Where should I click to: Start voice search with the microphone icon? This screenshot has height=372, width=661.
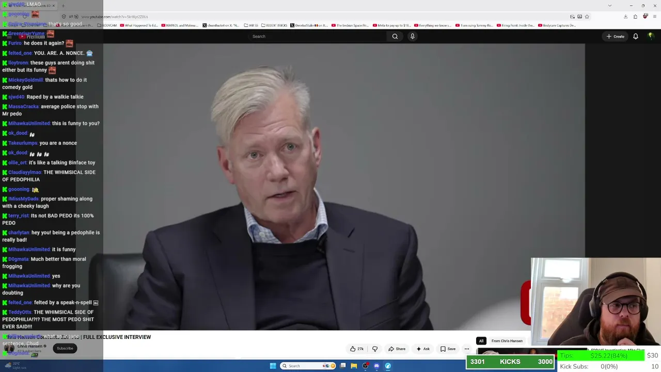(412, 36)
